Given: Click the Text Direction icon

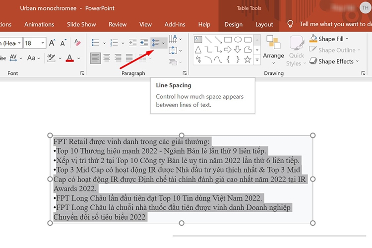Looking at the screenshot, I should 173,39.
